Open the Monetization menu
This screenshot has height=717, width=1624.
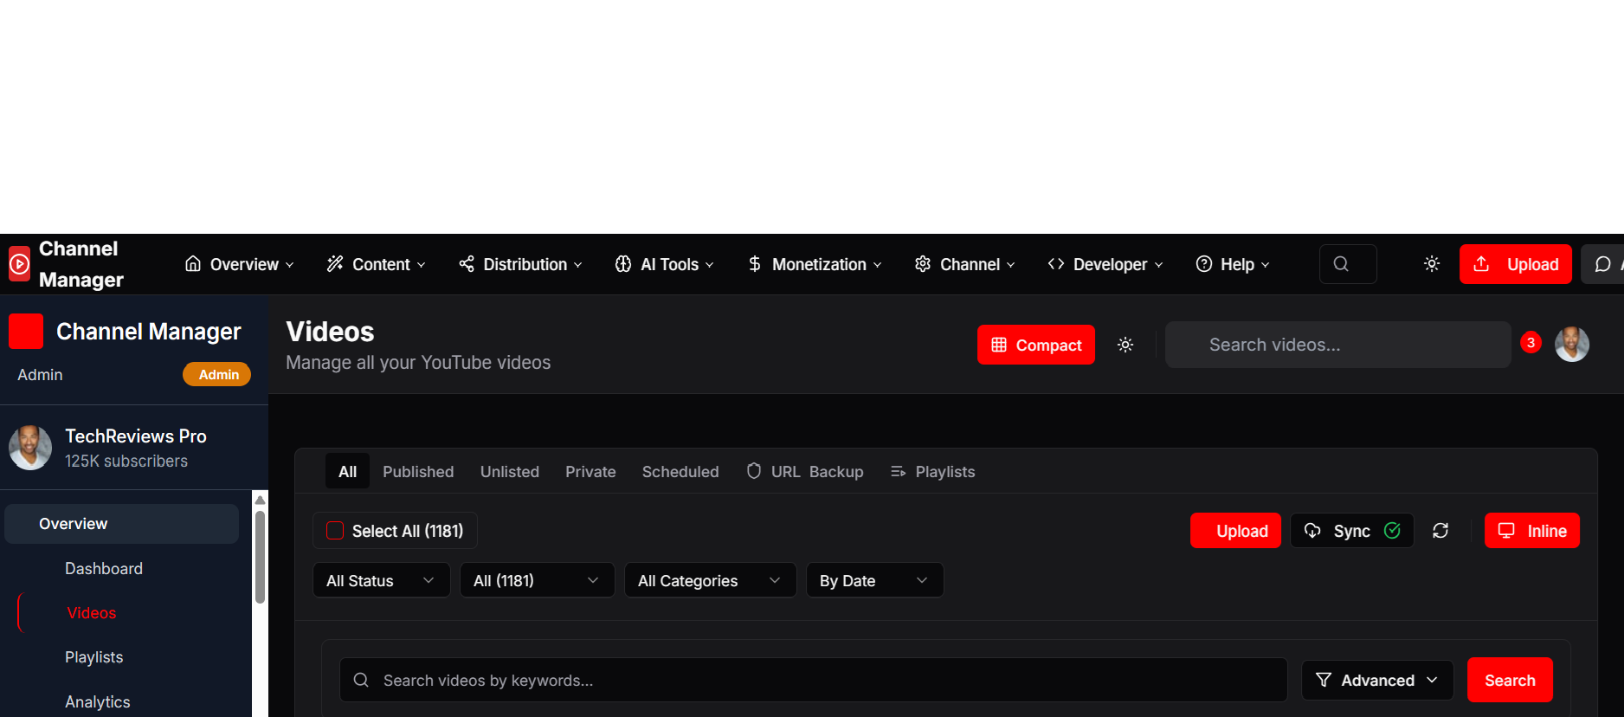[x=815, y=264]
